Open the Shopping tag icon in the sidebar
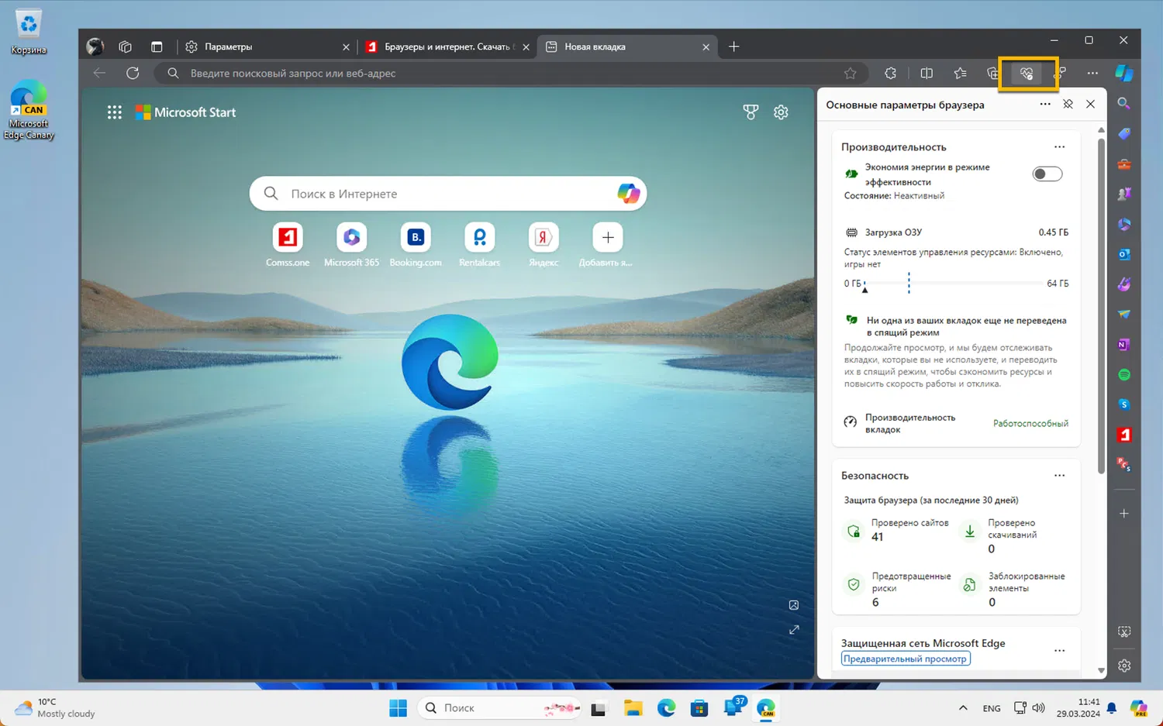1163x726 pixels. [1123, 133]
